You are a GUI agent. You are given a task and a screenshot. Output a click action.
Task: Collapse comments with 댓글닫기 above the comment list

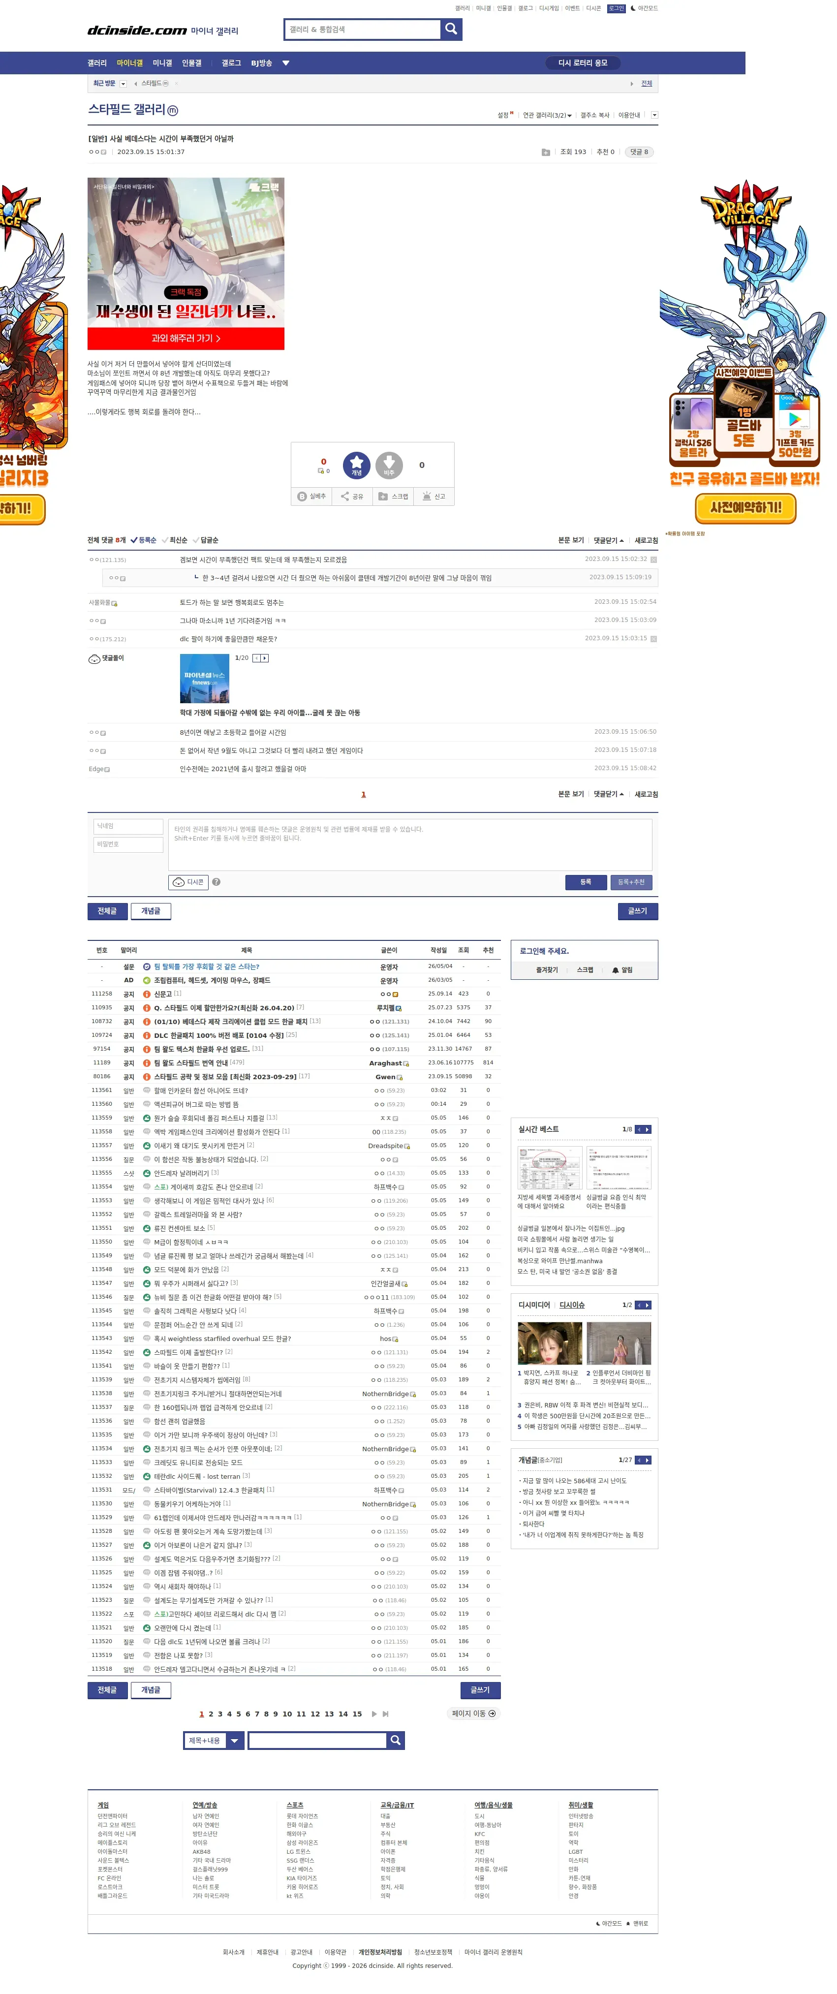pyautogui.click(x=609, y=540)
